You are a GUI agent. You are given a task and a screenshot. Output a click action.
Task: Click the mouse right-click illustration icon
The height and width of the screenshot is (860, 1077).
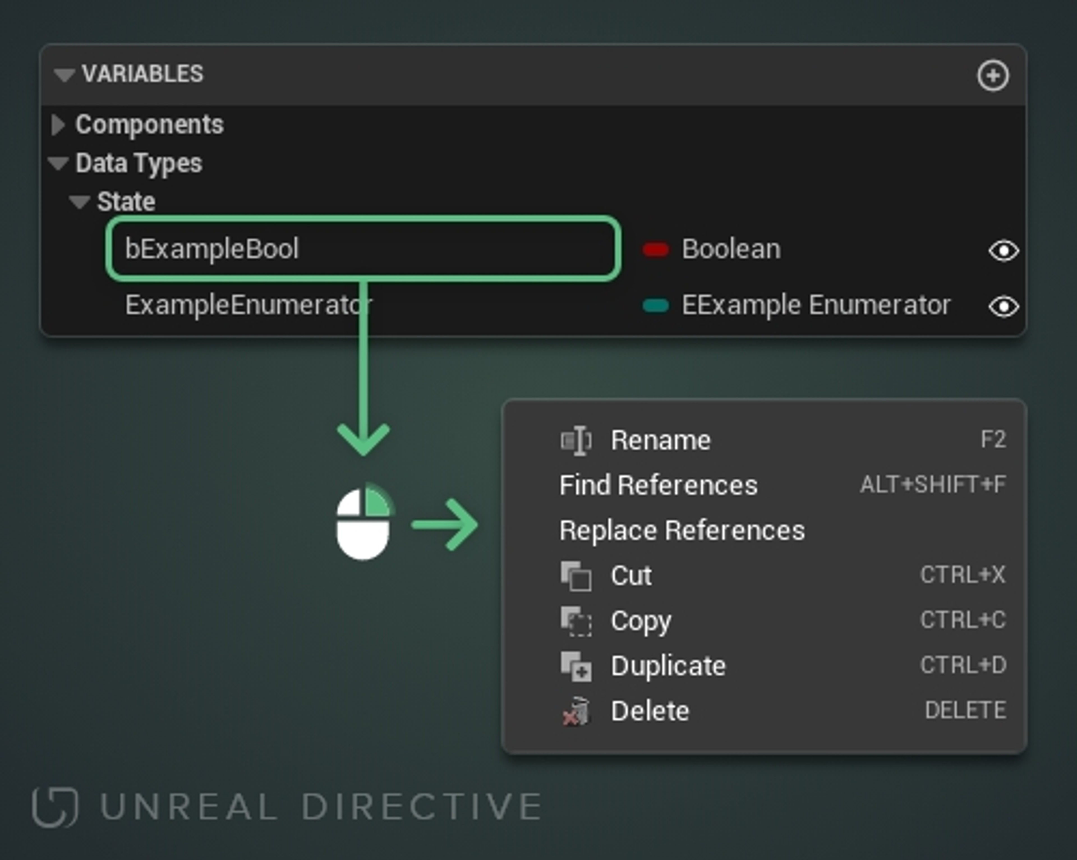point(363,523)
